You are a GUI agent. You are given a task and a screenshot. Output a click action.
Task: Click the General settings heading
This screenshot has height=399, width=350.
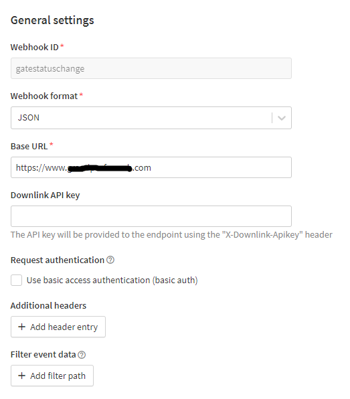pos(52,20)
